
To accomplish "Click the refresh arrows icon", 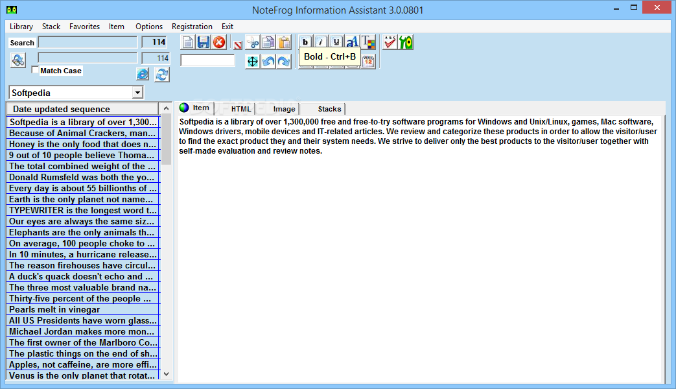I will [x=161, y=74].
